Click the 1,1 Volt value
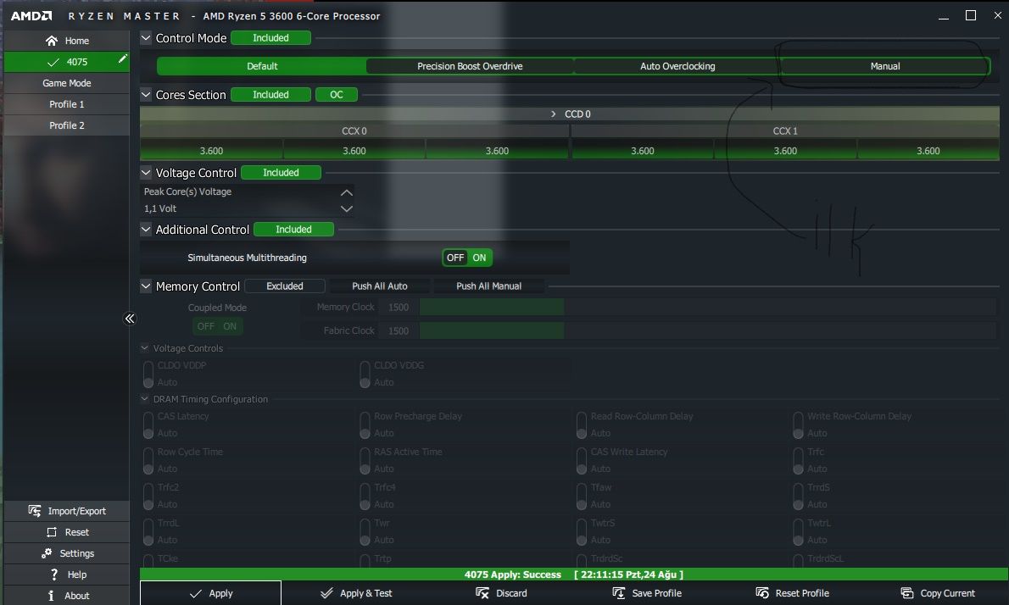The image size is (1009, 605). [160, 208]
